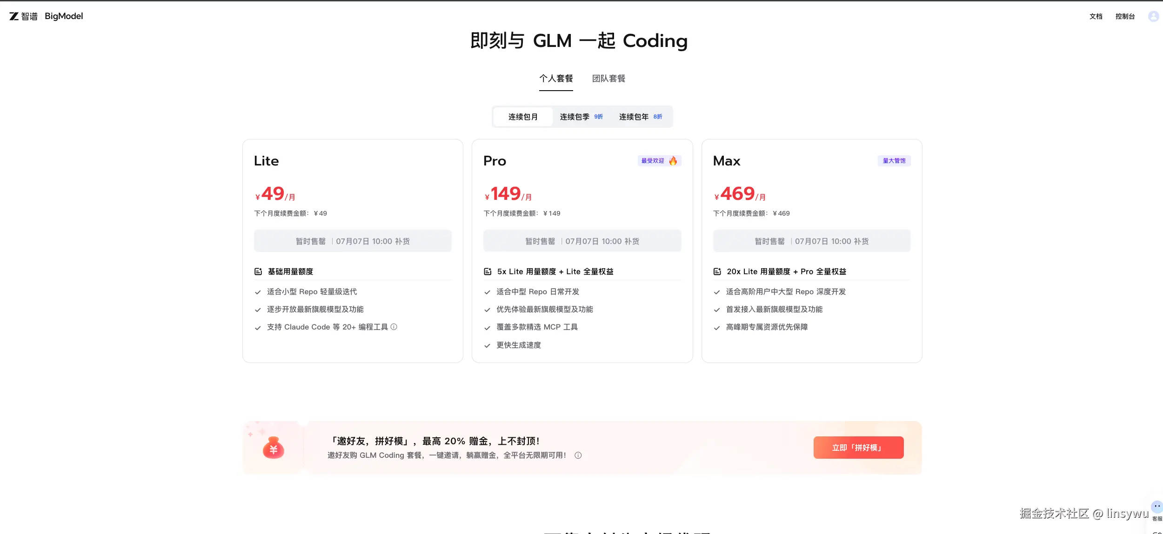This screenshot has width=1163, height=534.
Task: Click 5x Lite 用量额度 + Lite 全量权益 heading
Action: (555, 271)
